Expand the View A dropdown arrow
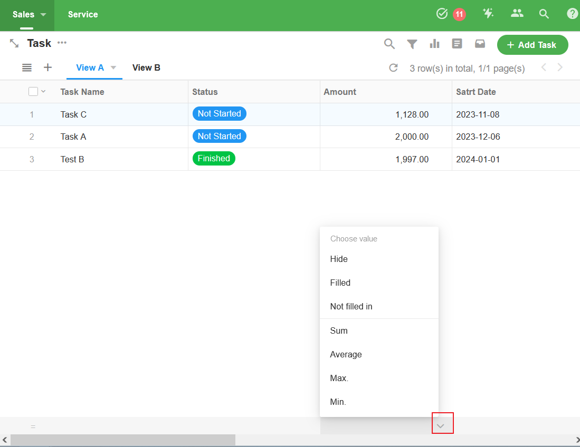This screenshot has height=447, width=580. tap(113, 67)
